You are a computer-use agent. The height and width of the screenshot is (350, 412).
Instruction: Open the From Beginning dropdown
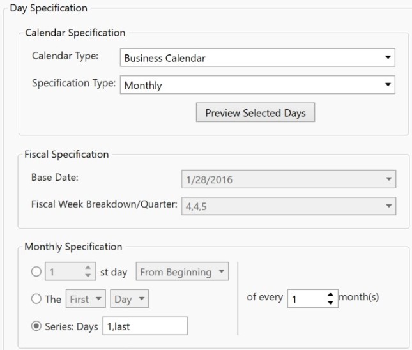tap(182, 271)
